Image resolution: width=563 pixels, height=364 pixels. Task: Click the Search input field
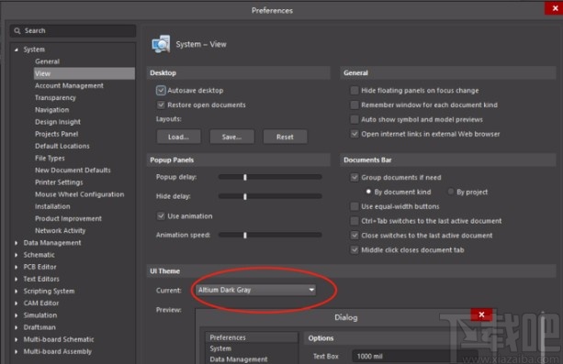tap(73, 31)
